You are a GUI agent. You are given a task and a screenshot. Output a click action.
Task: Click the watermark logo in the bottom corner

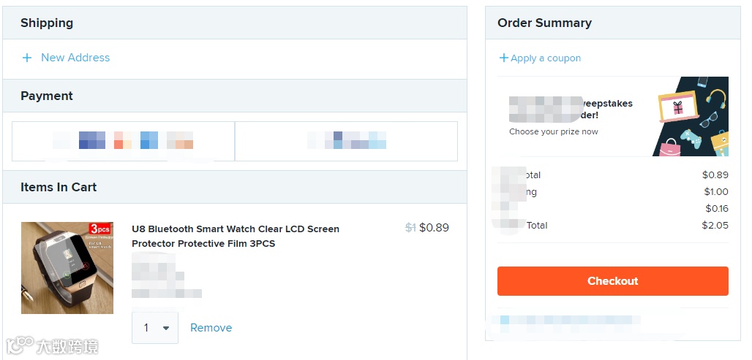click(x=51, y=346)
